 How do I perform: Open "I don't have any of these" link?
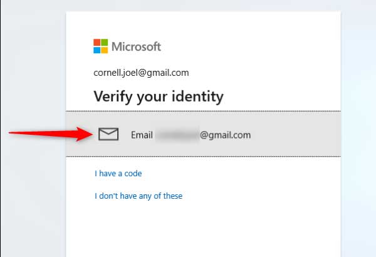coord(138,196)
